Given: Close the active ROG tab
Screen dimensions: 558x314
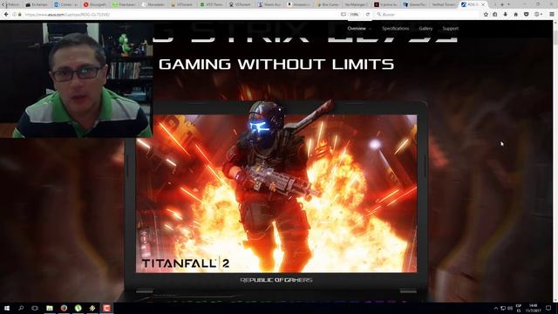Looking at the screenshot, I should 483,4.
